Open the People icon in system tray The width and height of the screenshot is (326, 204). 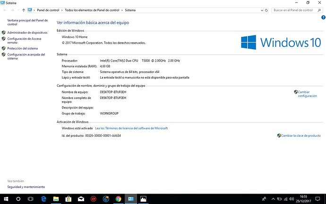[x=264, y=199]
